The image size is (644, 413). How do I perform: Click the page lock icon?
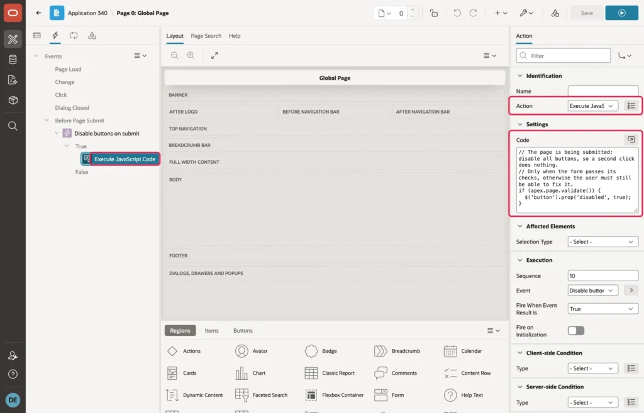434,13
